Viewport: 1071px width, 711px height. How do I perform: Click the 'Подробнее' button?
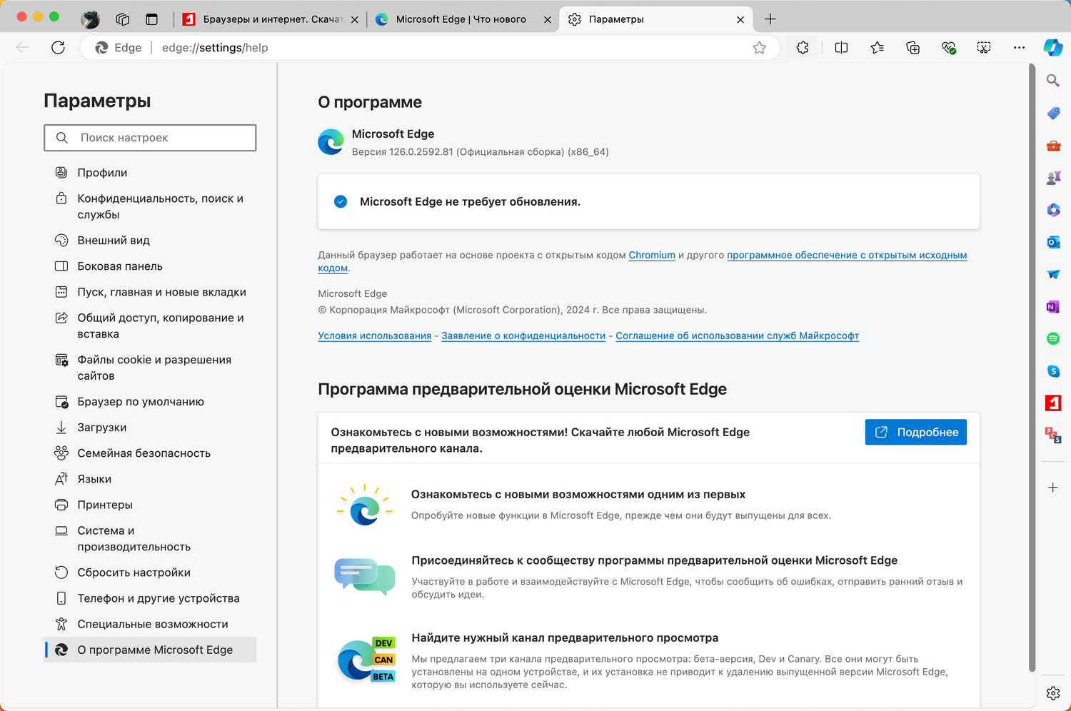point(915,432)
